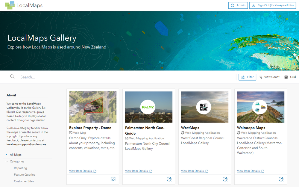The height and width of the screenshot is (187, 299).
Task: Click the gear icon on the Admin button
Action: click(232, 5)
